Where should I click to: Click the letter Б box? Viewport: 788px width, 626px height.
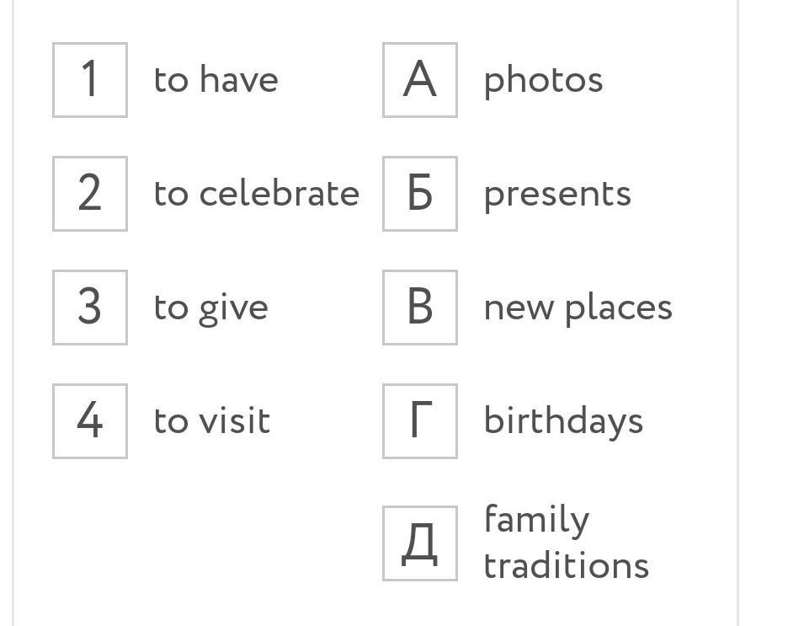pyautogui.click(x=419, y=194)
